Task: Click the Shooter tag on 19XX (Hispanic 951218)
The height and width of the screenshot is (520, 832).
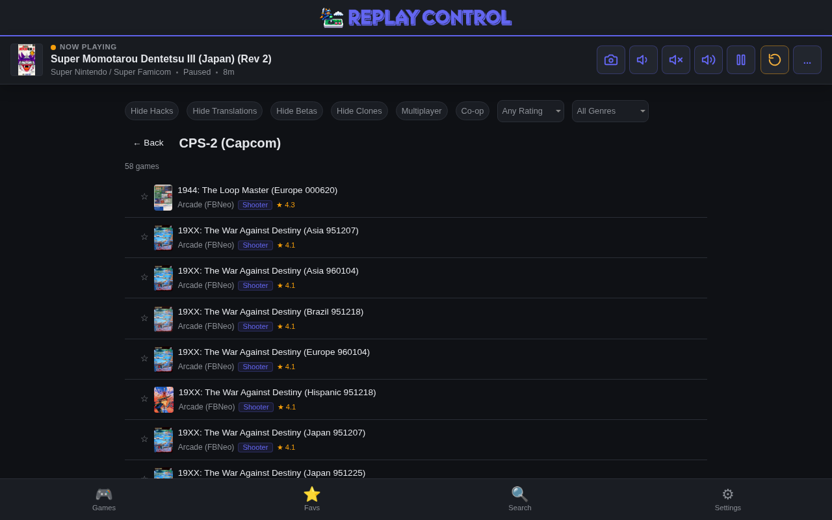Action: click(256, 407)
